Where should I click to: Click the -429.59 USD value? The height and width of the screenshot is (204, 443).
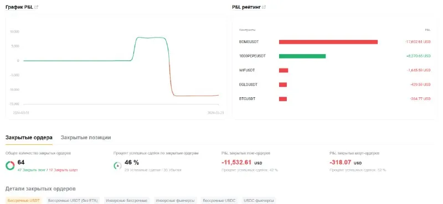pyautogui.click(x=420, y=85)
